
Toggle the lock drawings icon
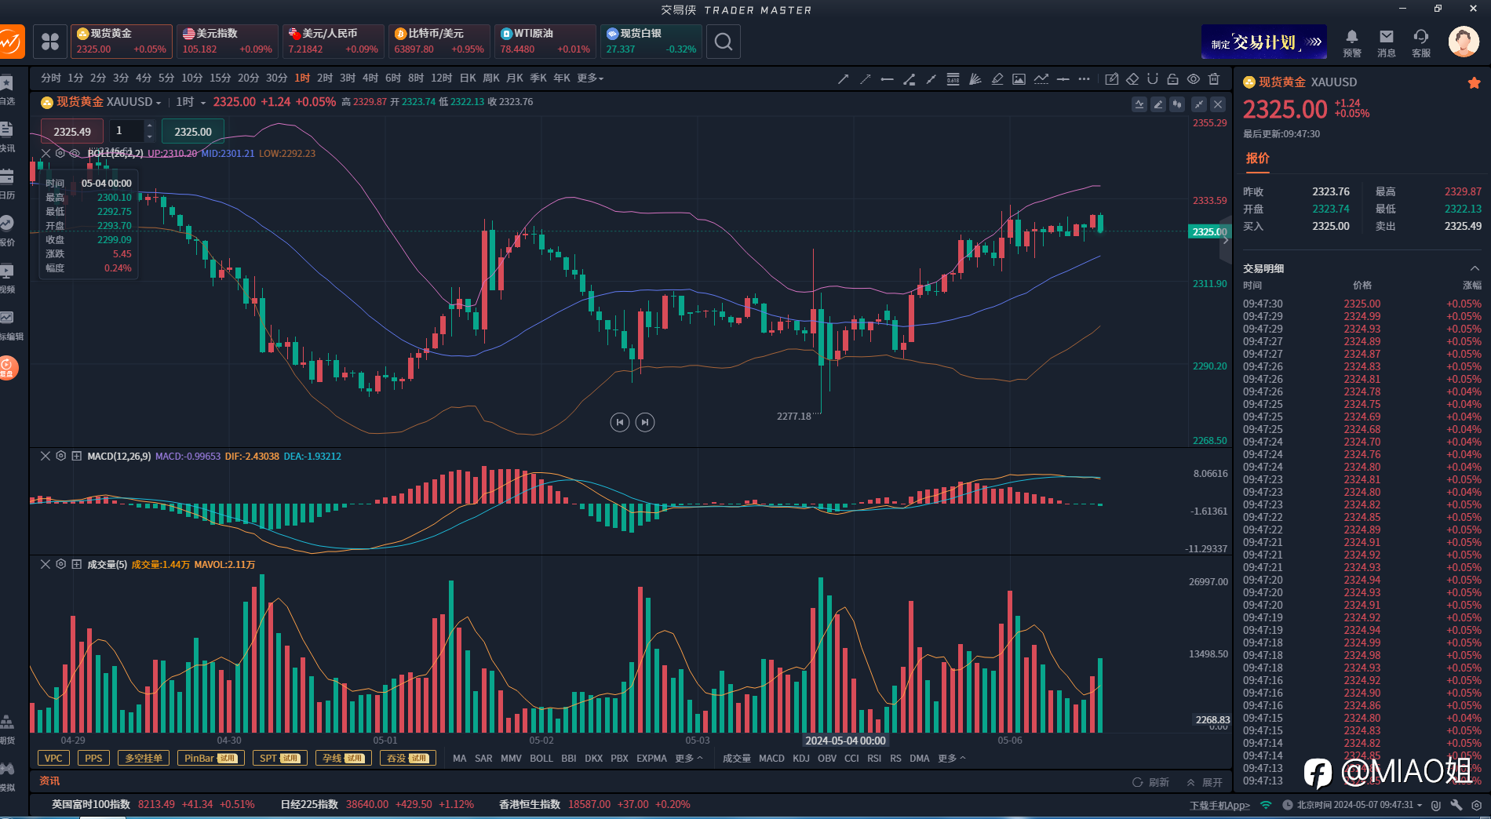tap(1172, 79)
